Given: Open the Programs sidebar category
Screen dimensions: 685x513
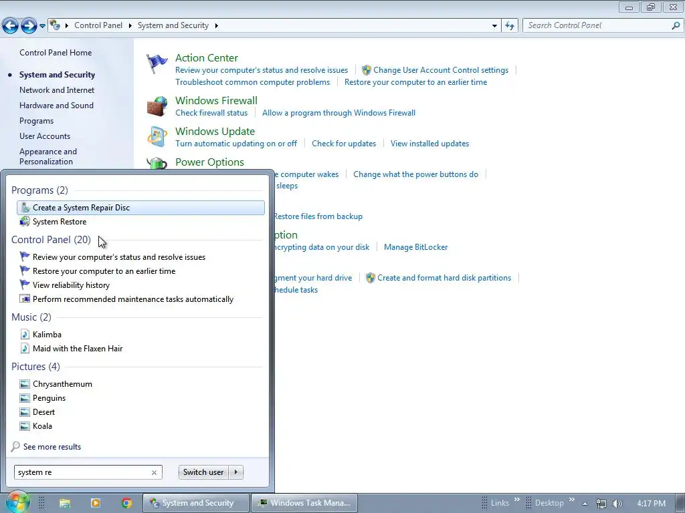Looking at the screenshot, I should coord(36,121).
